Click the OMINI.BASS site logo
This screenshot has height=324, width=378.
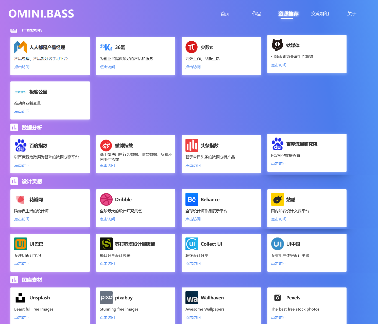point(41,14)
